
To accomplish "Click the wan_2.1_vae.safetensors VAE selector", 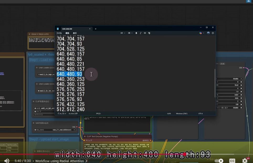I will [55, 130].
